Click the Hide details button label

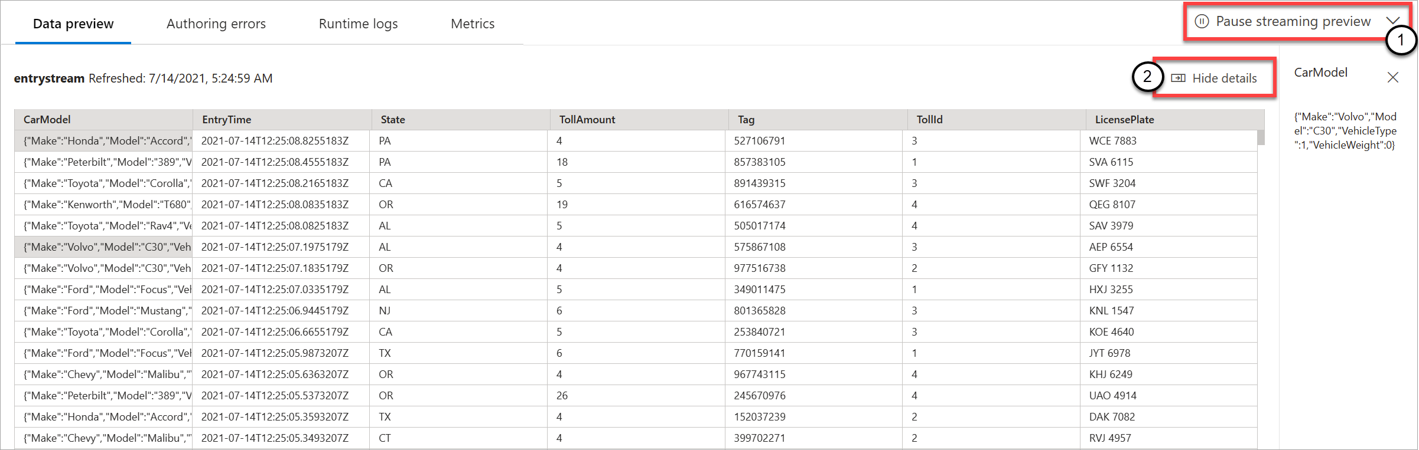tap(1224, 78)
